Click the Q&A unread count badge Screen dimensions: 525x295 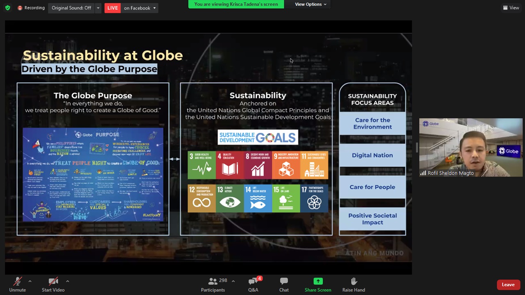click(x=259, y=279)
